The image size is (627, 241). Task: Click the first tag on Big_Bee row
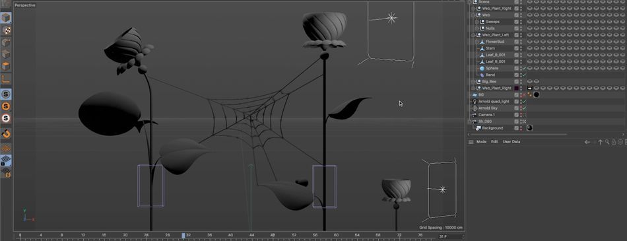(529, 82)
